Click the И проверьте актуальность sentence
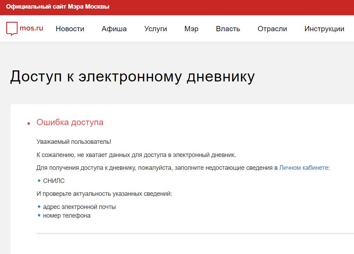 104,194
